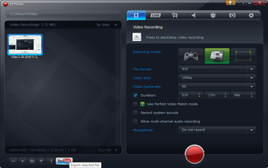Click the license key icon in the title bar
This screenshot has height=168, width=268.
[x=231, y=3]
